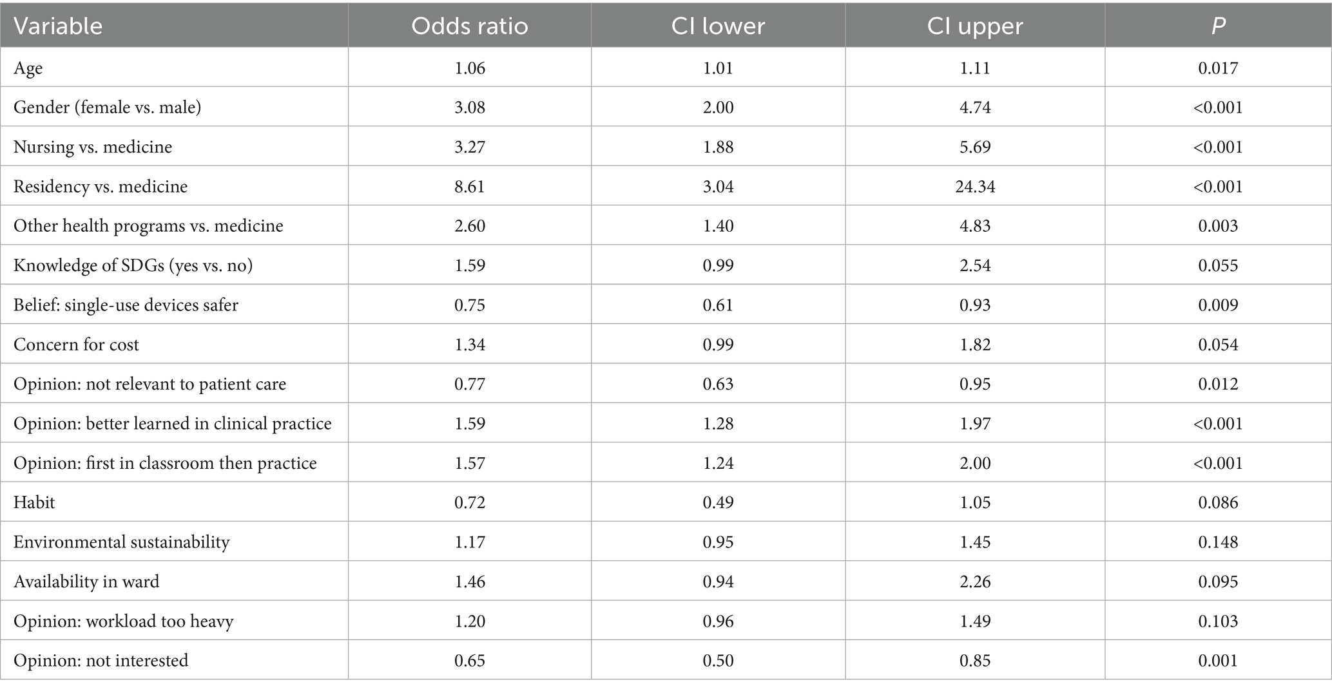Click the Habit row label
The image size is (1332, 691).
coord(34,502)
